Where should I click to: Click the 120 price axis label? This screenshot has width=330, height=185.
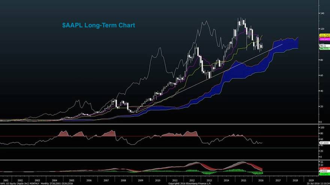point(322,29)
